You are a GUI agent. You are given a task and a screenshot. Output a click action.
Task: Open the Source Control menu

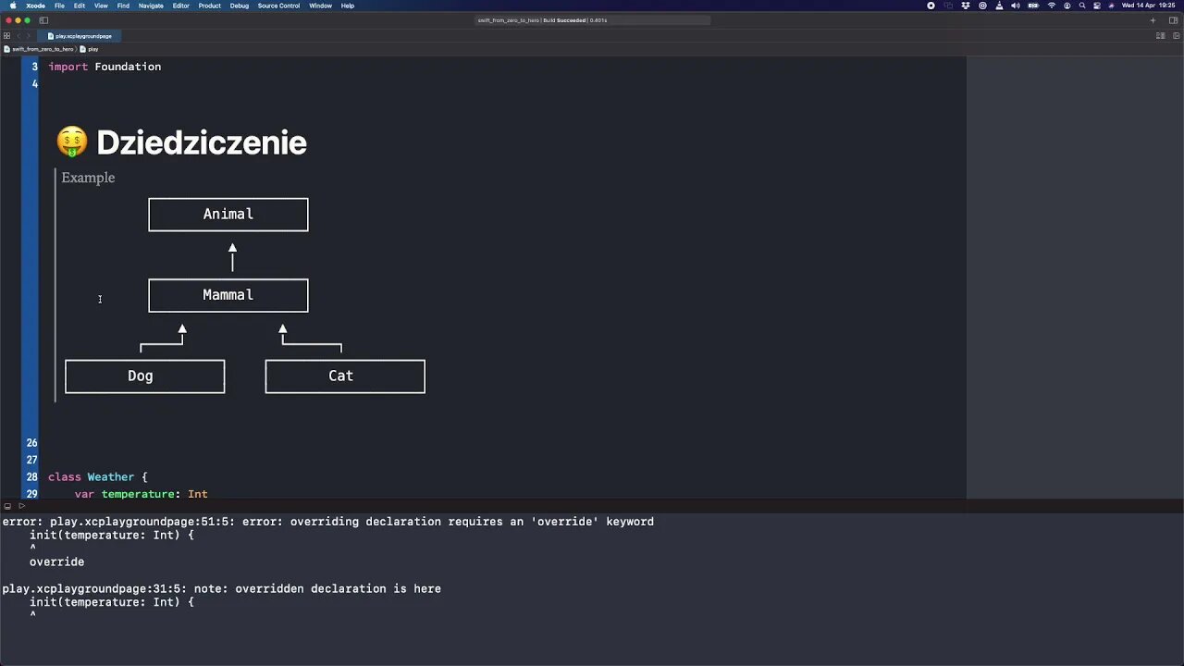click(278, 6)
